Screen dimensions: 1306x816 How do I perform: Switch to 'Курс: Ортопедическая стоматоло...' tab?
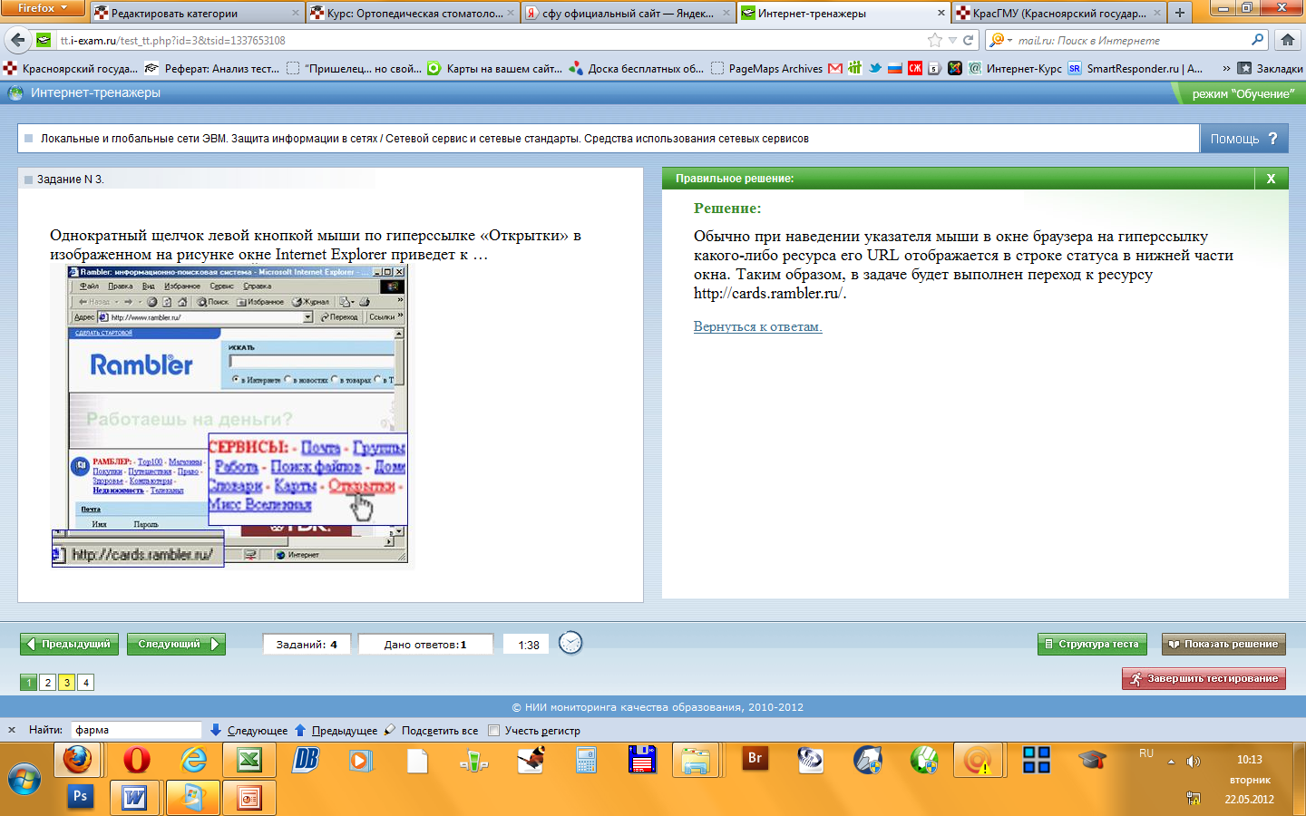[413, 13]
